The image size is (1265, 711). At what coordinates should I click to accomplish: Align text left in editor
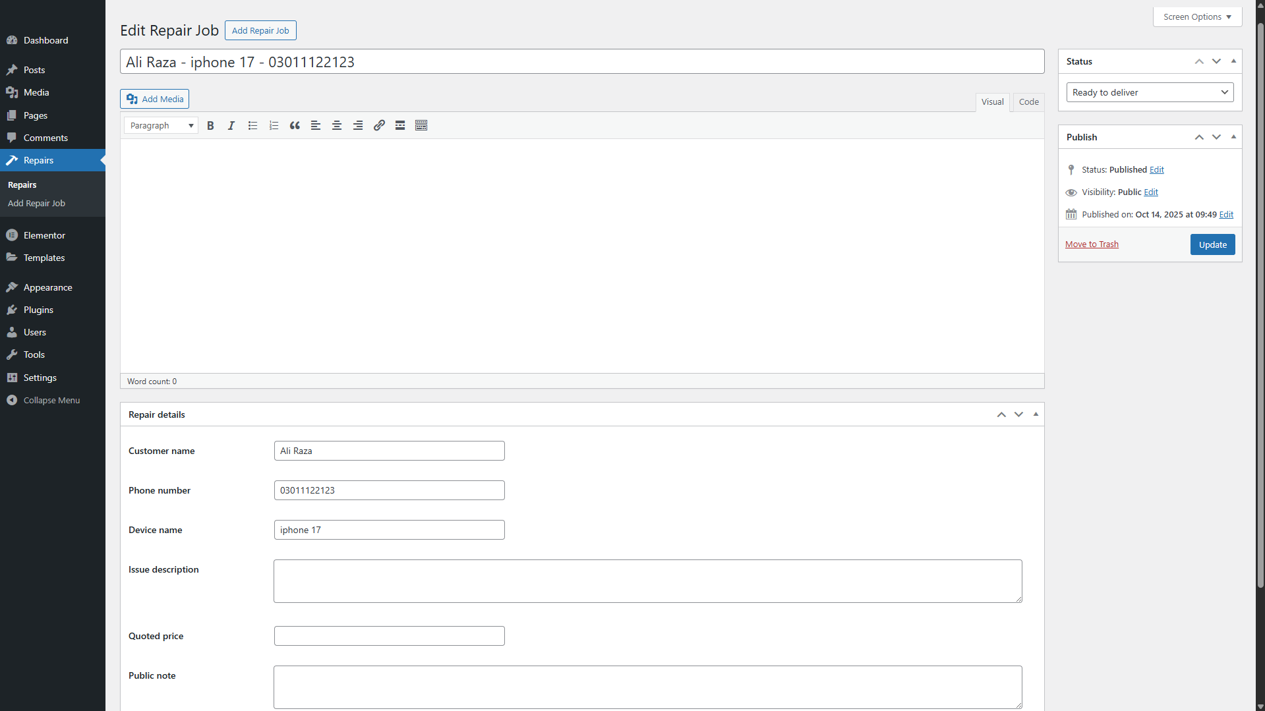(x=316, y=125)
